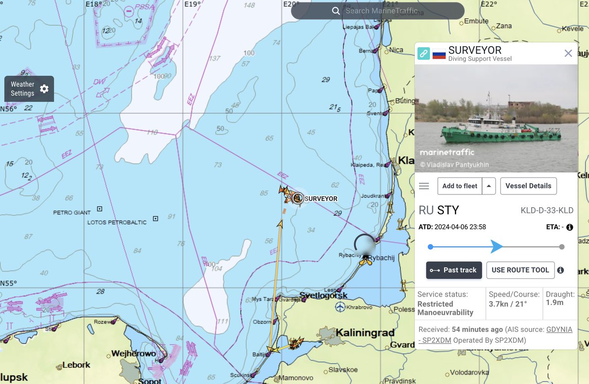The width and height of the screenshot is (589, 384).
Task: Click the Rozewie port marker
Action: (114, 321)
